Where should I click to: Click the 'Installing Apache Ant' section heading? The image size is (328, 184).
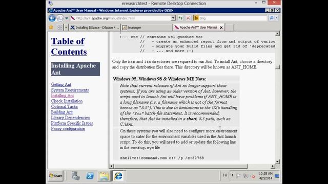pos(75,69)
